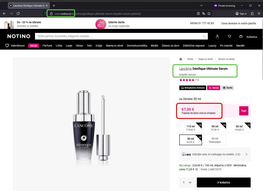Close the Lancôme Génifique tab
Viewport: 263px width, 191px height.
tap(47, 5)
